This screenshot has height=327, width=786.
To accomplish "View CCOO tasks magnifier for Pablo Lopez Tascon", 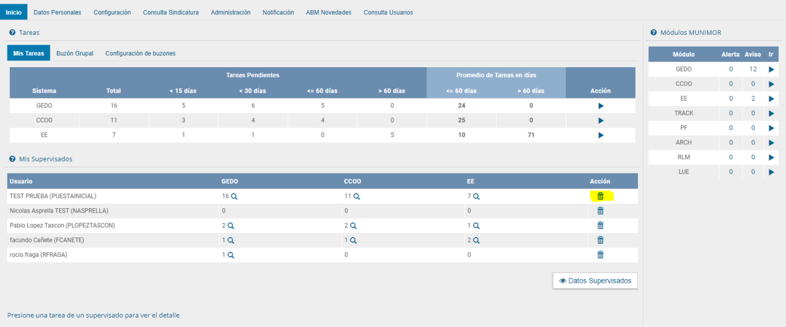I will 354,226.
